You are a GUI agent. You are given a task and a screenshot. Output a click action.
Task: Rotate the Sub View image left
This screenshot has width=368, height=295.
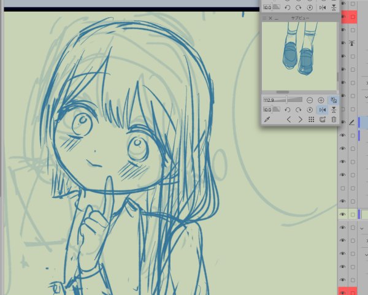tap(287, 109)
